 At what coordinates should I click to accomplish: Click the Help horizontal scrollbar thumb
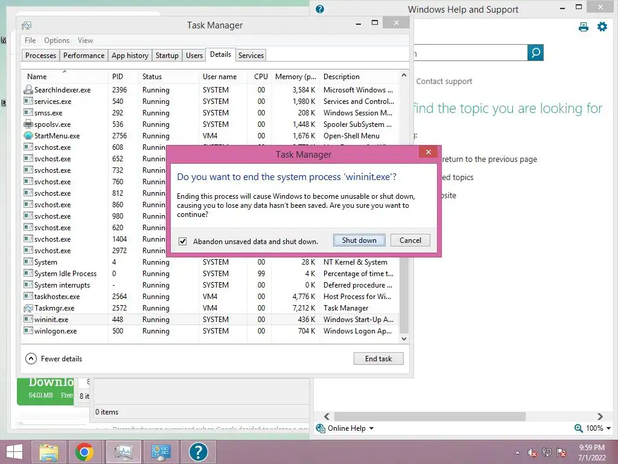click(430, 416)
